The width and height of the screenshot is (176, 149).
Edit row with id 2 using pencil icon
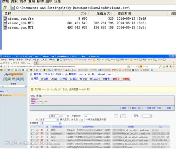(x=37, y=134)
